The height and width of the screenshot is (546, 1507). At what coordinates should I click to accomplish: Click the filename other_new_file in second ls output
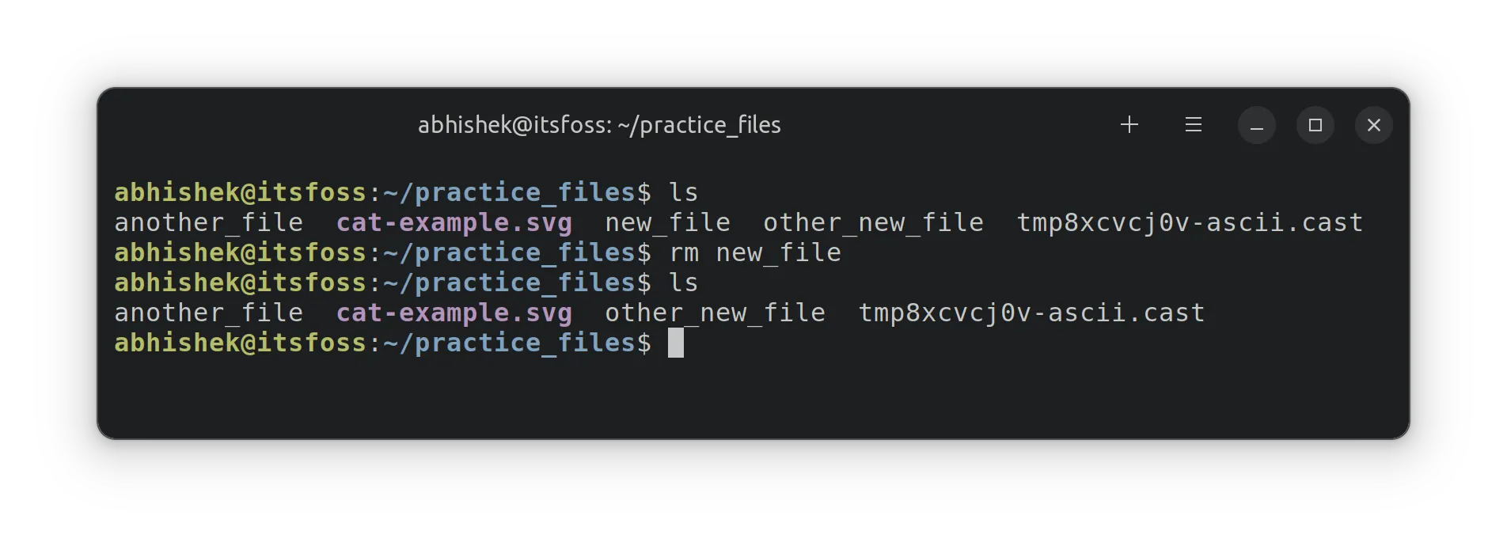[716, 312]
